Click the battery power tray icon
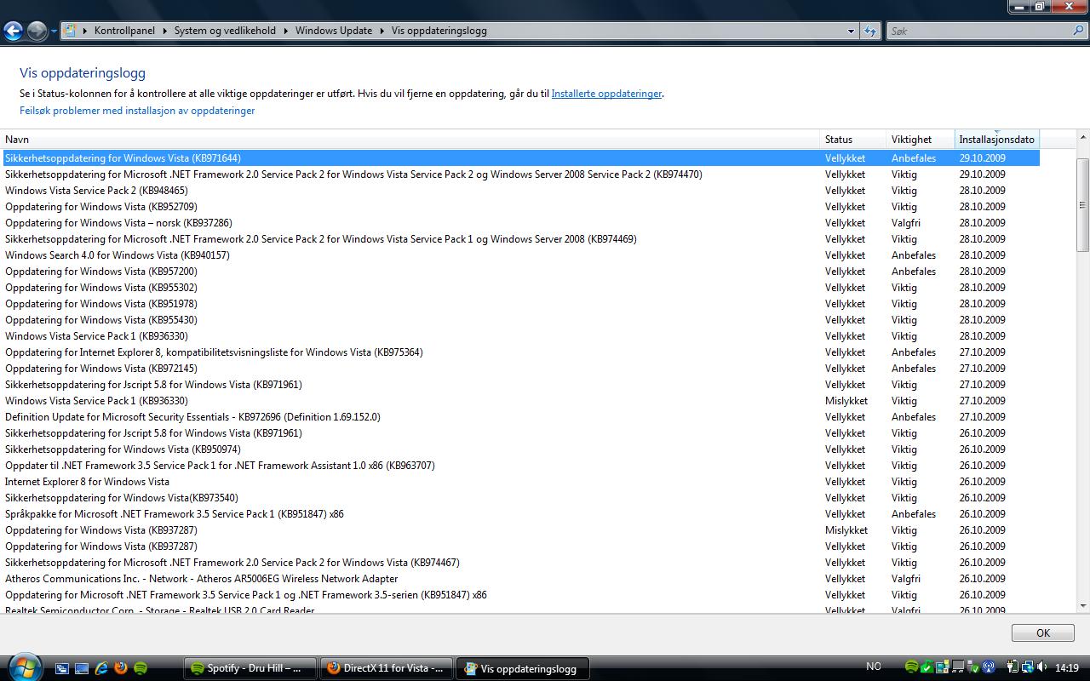Screen dimensions: 1090x681 (x=1013, y=667)
